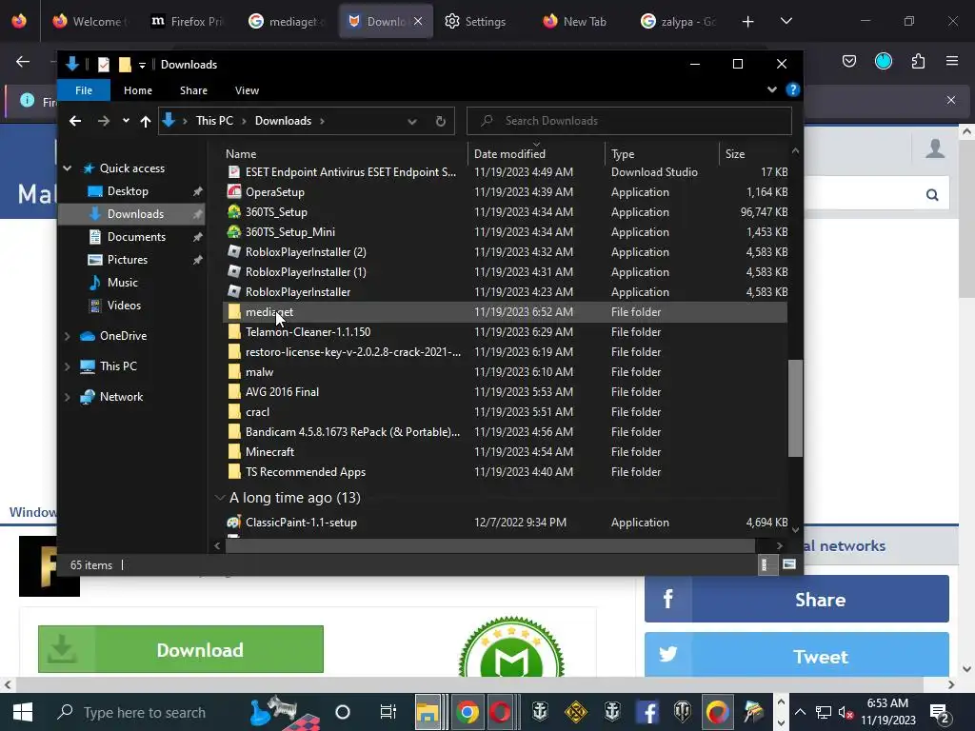Switch to zalypa Google tab
The image size is (975, 731).
(x=679, y=21)
